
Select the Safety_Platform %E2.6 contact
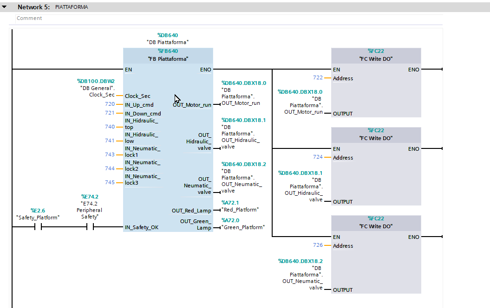tap(38, 227)
